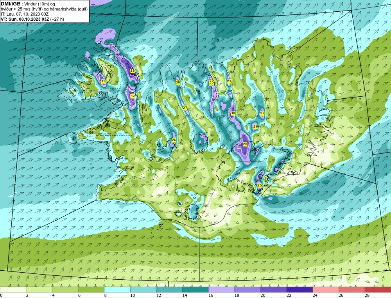Pick the dark red legend swatch above 28 m/s
This screenshot has width=391, height=298.
378,289
